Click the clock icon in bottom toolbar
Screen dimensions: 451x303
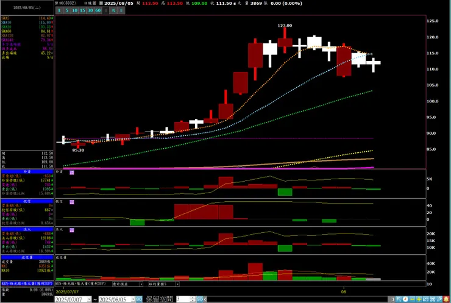coord(405,299)
